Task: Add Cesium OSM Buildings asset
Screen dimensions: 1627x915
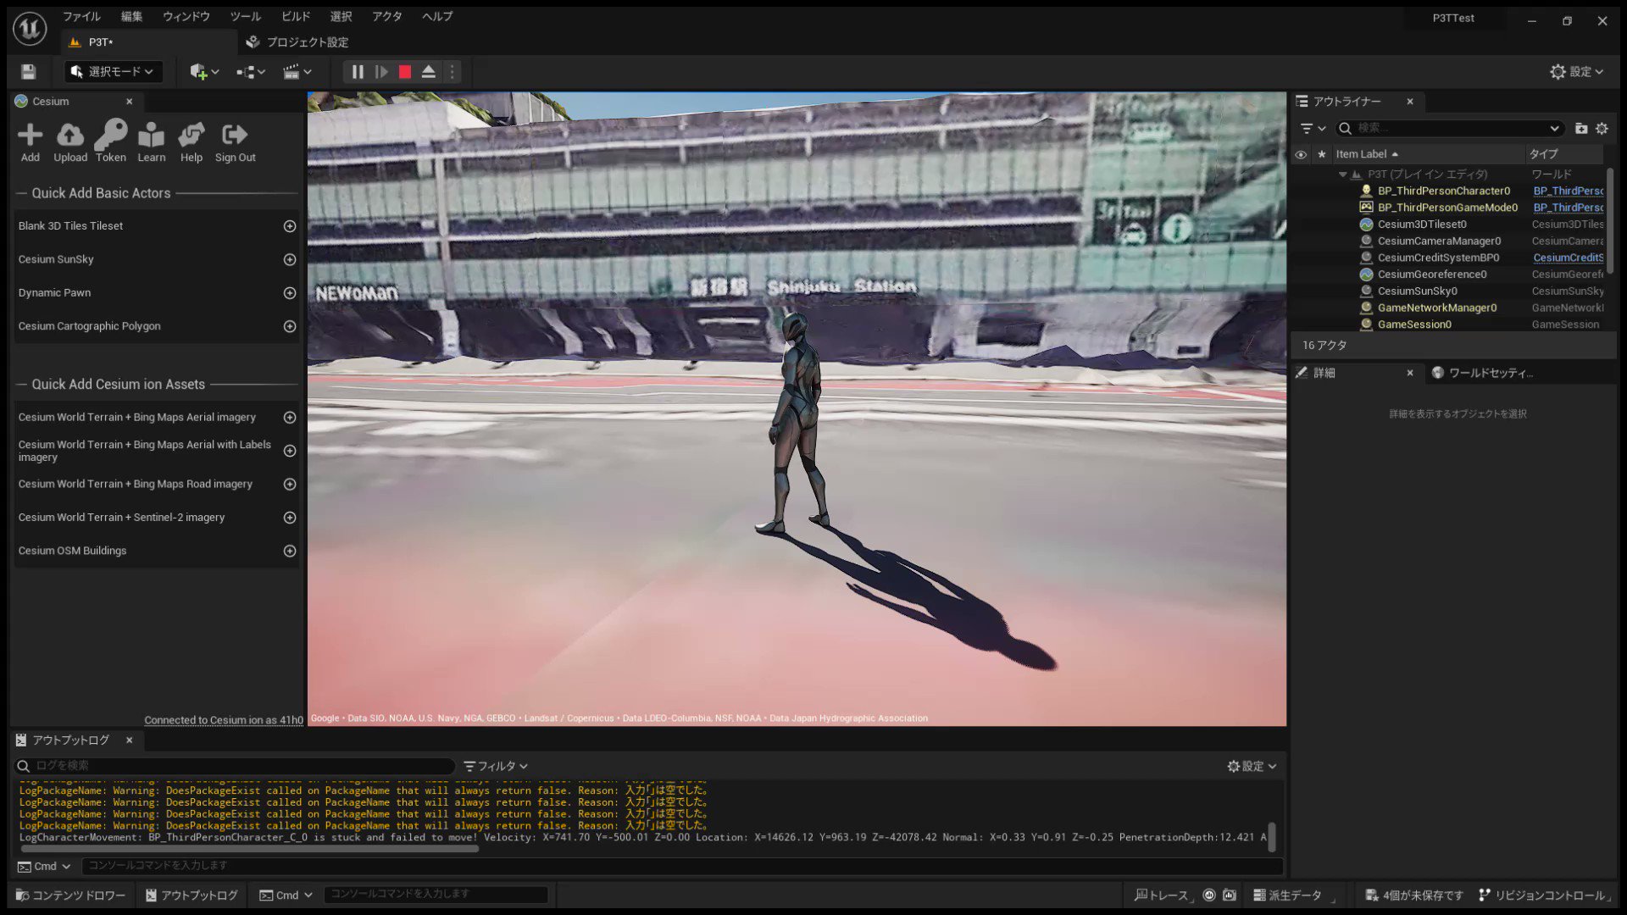Action: [290, 551]
